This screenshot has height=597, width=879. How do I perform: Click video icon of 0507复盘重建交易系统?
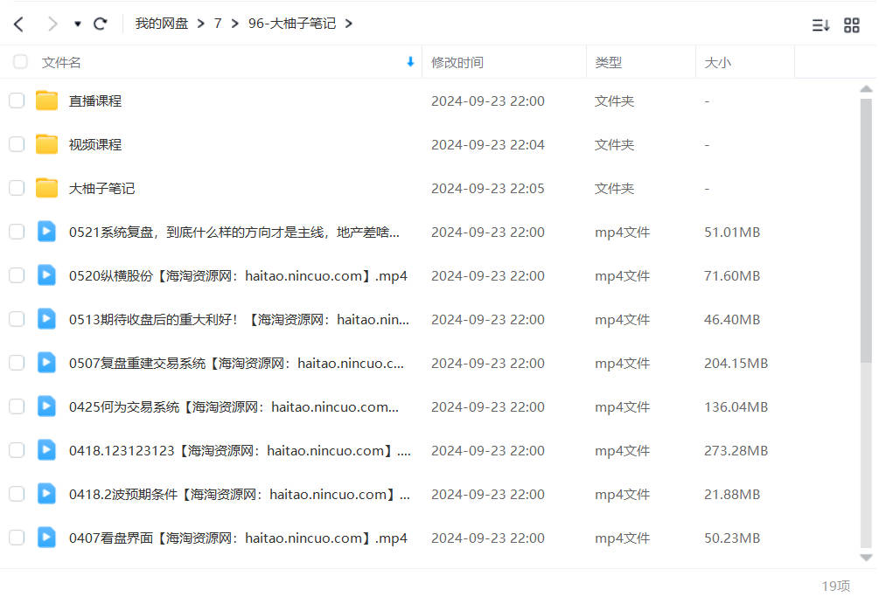(x=46, y=363)
